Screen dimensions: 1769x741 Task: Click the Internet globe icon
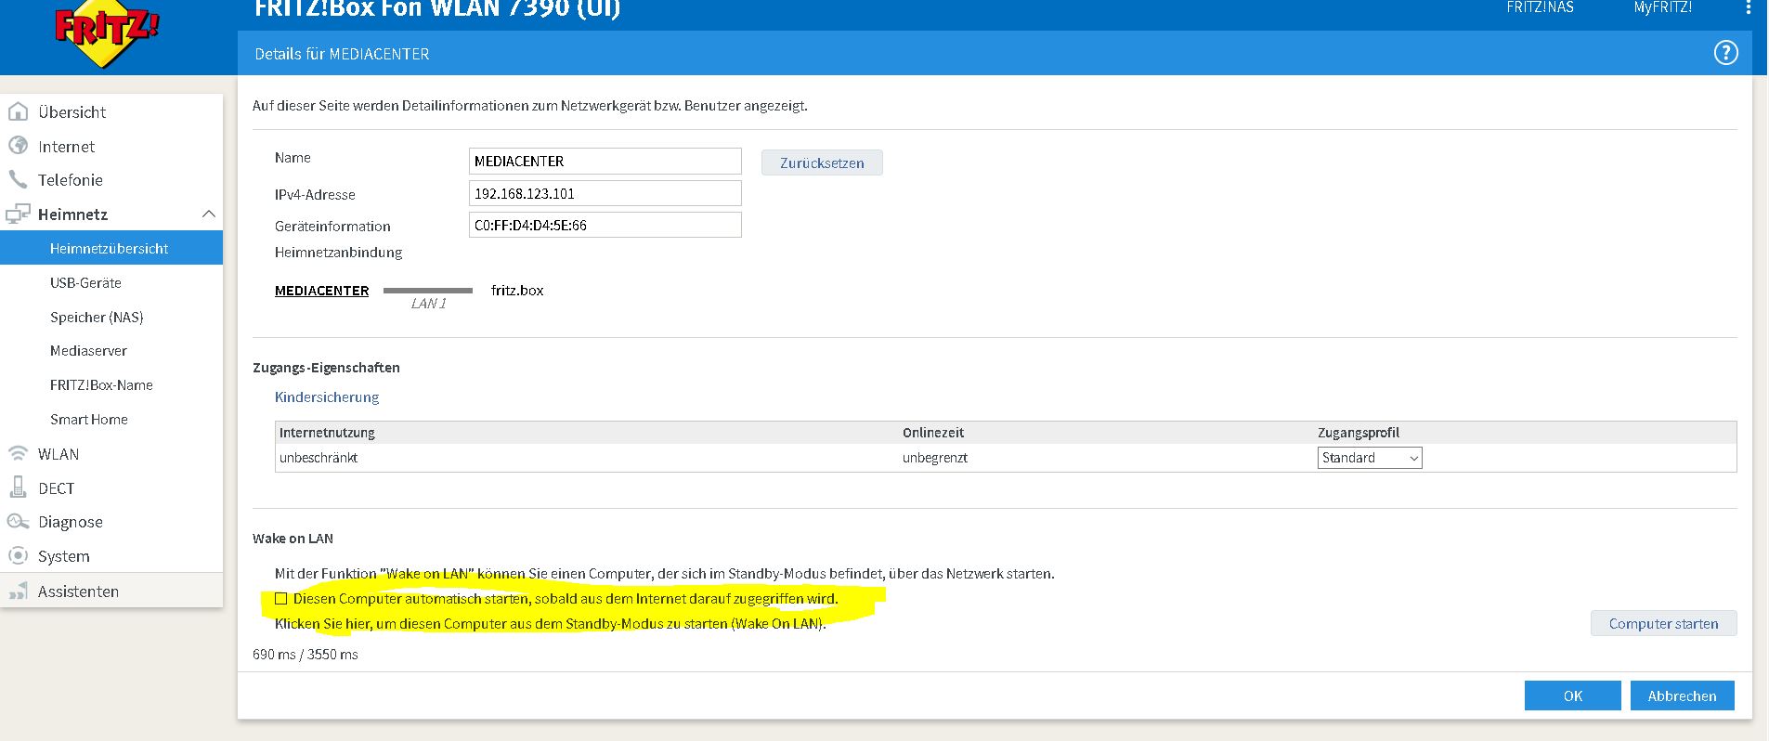(x=18, y=146)
